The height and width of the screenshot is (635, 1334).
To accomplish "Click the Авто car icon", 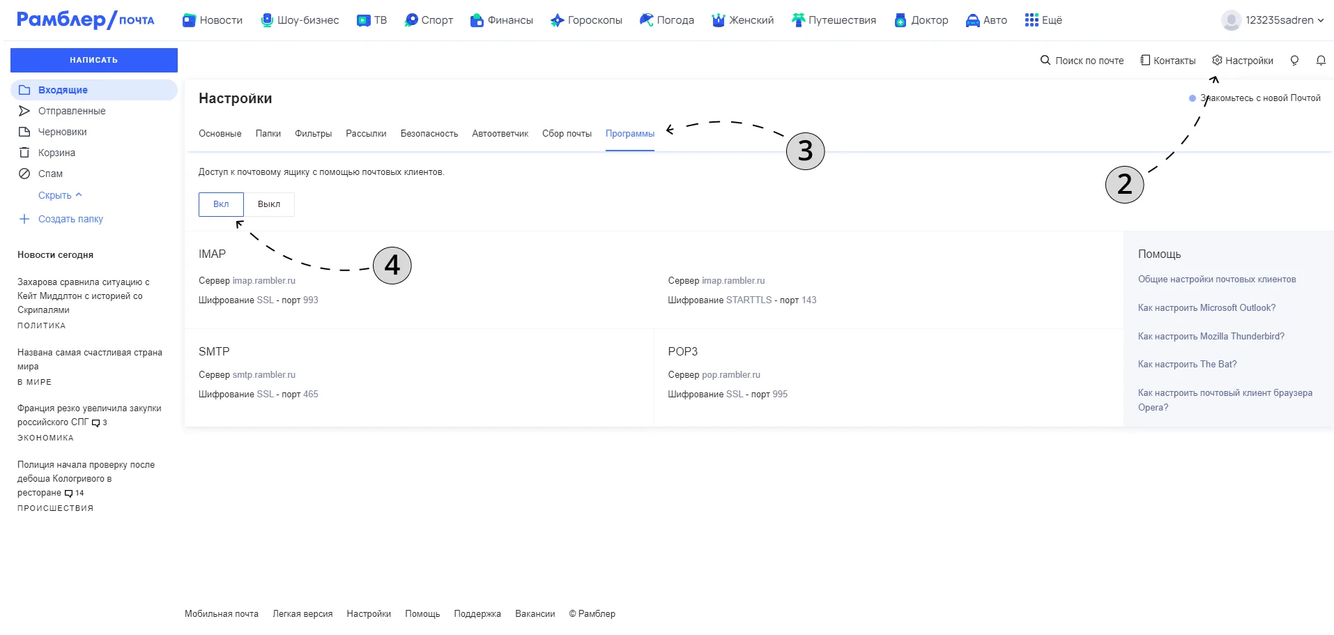I will point(972,20).
